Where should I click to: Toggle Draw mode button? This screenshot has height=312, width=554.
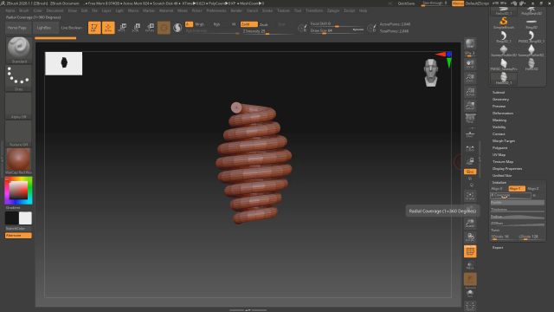point(108,27)
